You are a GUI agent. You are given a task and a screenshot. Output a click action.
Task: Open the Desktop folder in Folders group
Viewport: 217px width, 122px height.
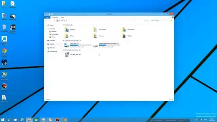(x=70, y=29)
